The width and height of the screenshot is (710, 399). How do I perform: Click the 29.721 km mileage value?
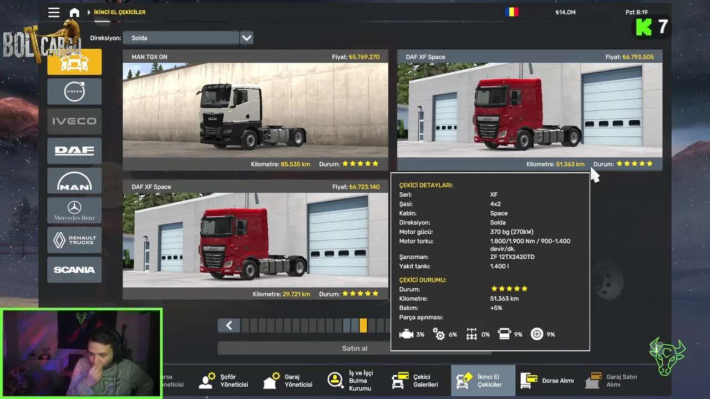point(296,294)
